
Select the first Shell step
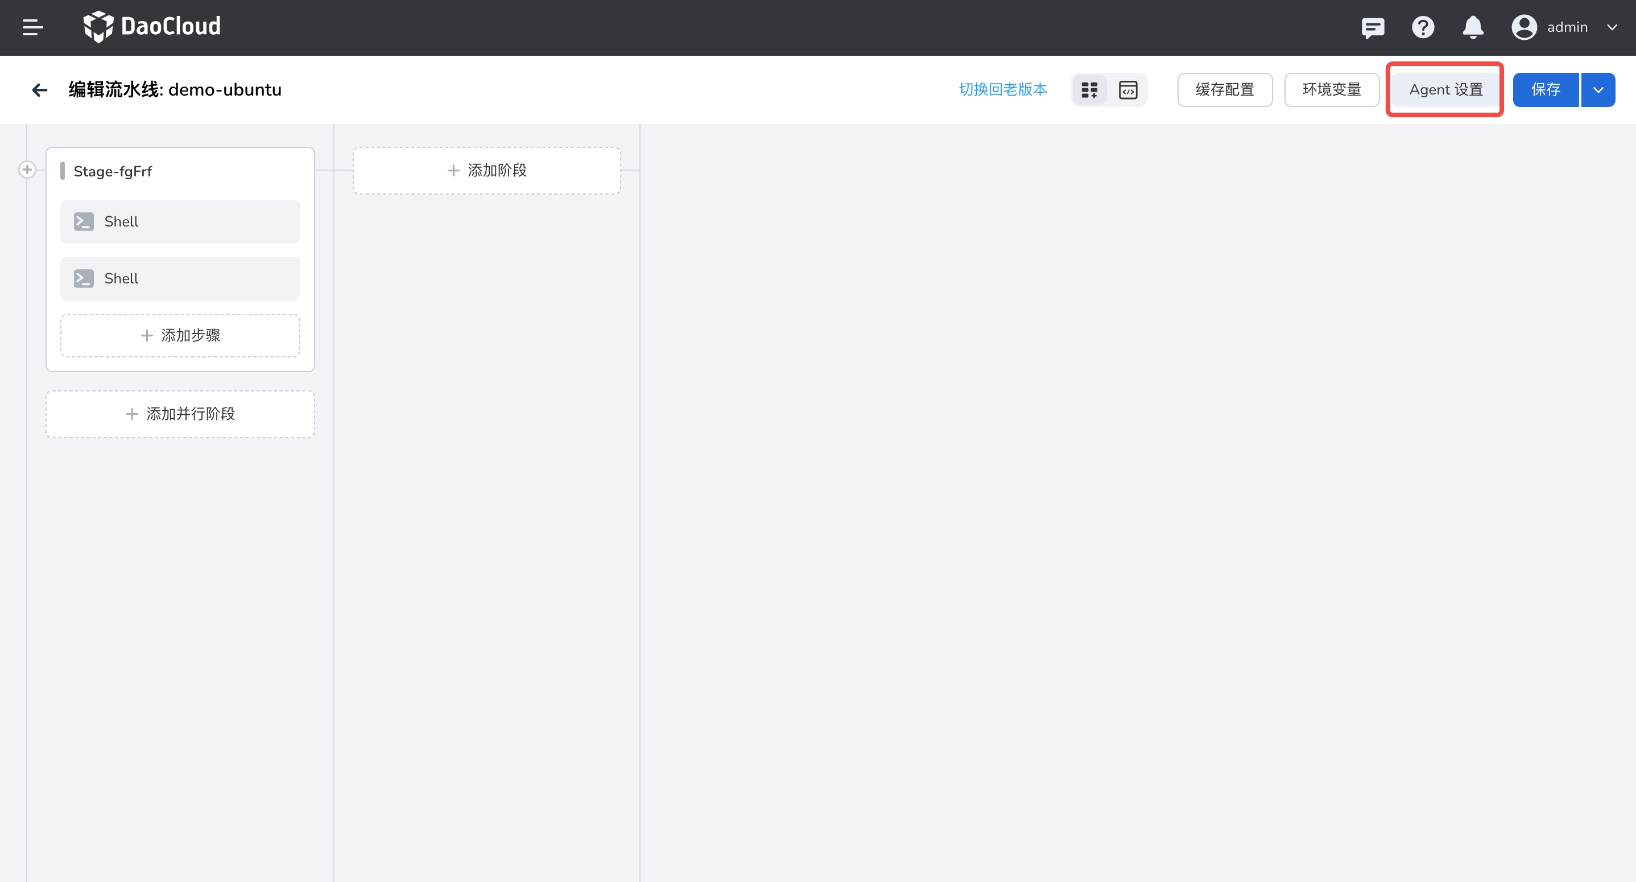180,222
